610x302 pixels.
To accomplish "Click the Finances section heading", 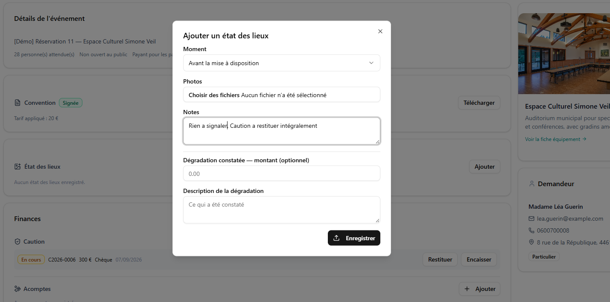I will [x=27, y=219].
